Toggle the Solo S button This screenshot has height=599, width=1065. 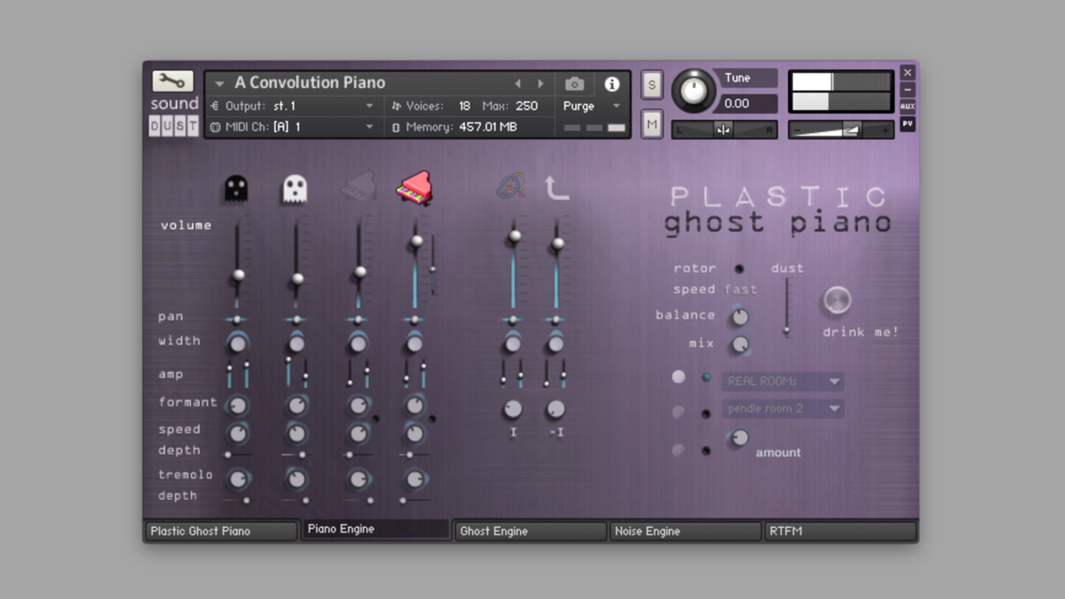tap(652, 85)
